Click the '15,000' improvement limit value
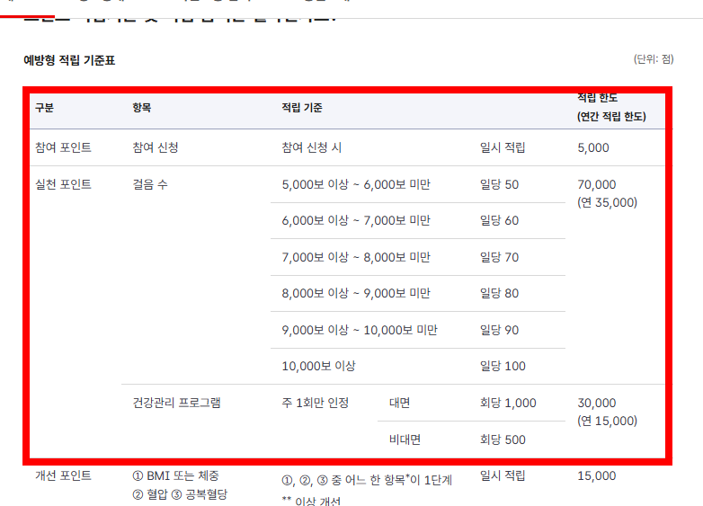 597,476
